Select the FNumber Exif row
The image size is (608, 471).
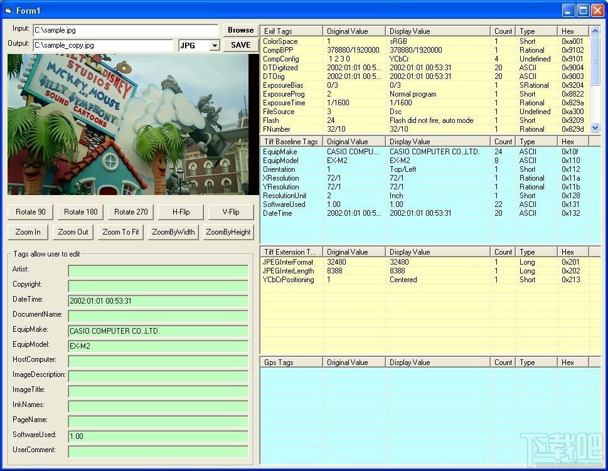click(425, 129)
